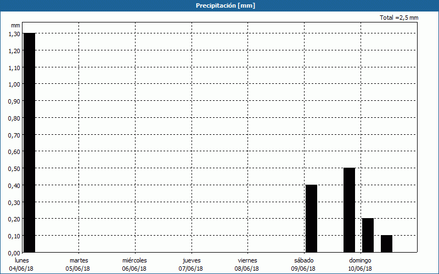The width and height of the screenshot is (439, 274).
Task: Click the 'martes' day label
Action: click(x=79, y=260)
